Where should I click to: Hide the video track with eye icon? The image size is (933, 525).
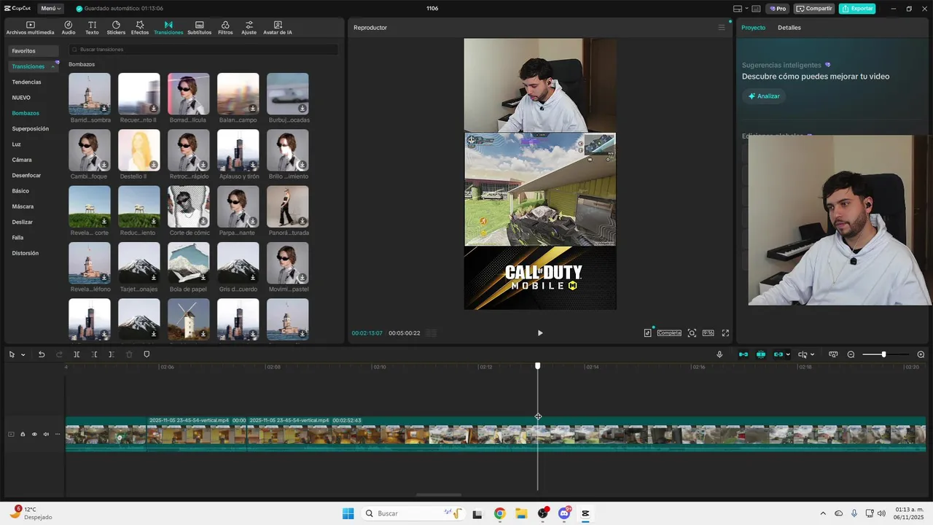(34, 435)
